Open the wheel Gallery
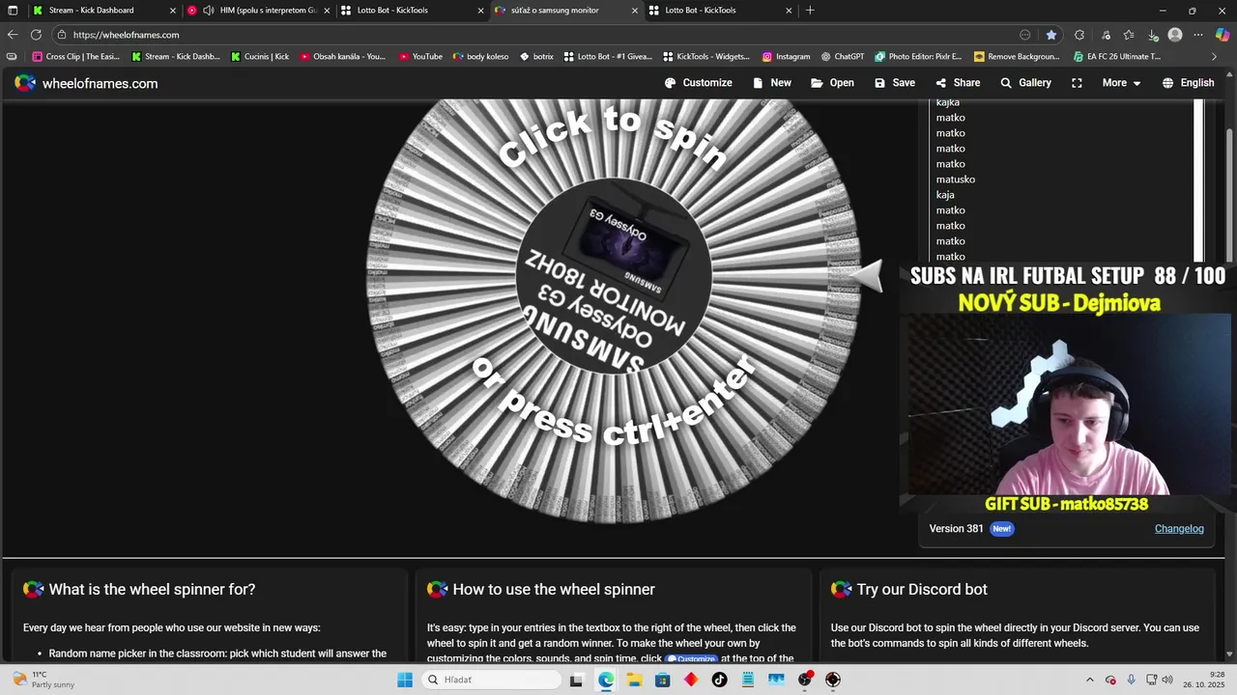 (x=1025, y=83)
